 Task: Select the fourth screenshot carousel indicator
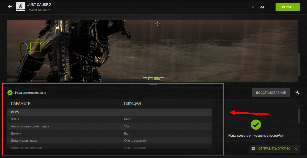click(x=162, y=79)
